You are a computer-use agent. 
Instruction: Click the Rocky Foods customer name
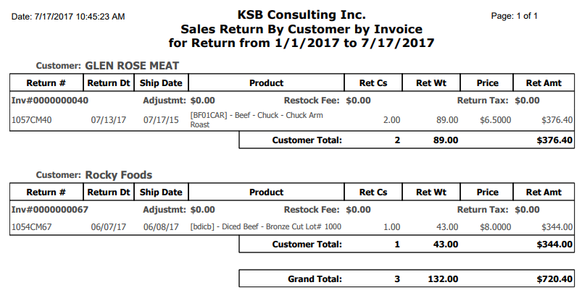(118, 174)
